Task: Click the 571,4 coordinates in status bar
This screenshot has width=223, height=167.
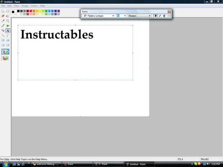Action: (x=180, y=159)
